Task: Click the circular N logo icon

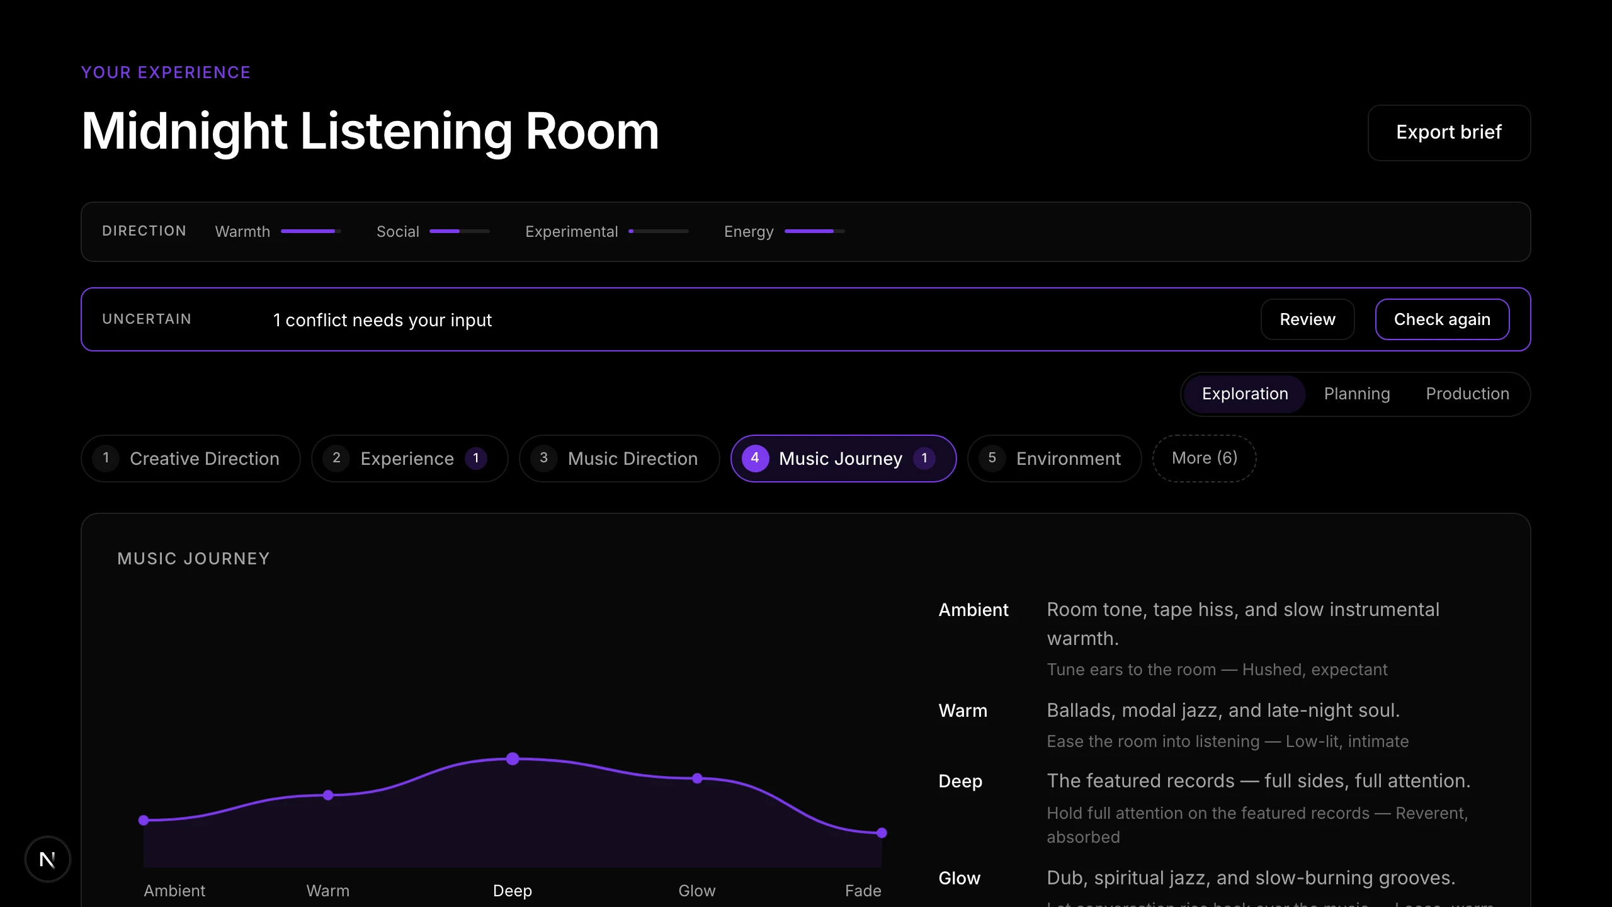Action: pos(47,859)
